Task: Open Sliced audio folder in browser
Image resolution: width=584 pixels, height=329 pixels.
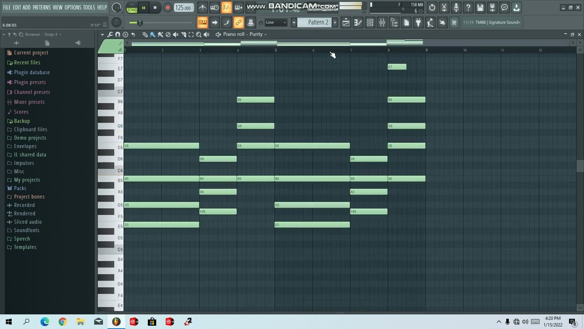Action: (x=27, y=222)
